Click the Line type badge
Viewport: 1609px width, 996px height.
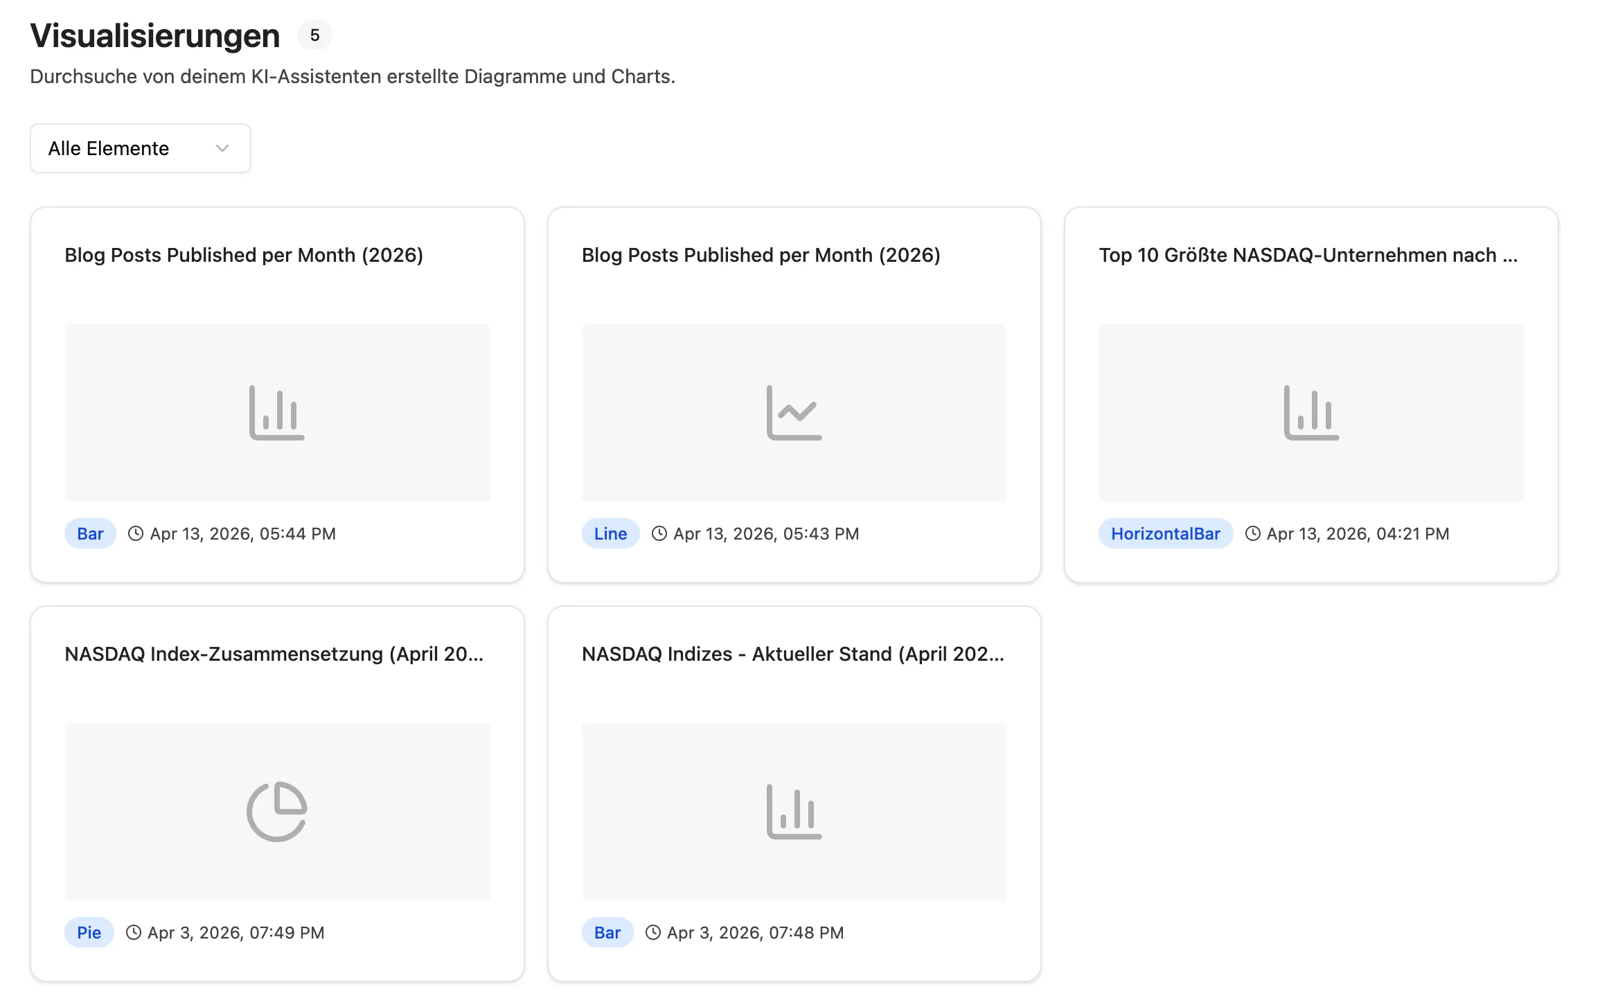click(x=610, y=533)
